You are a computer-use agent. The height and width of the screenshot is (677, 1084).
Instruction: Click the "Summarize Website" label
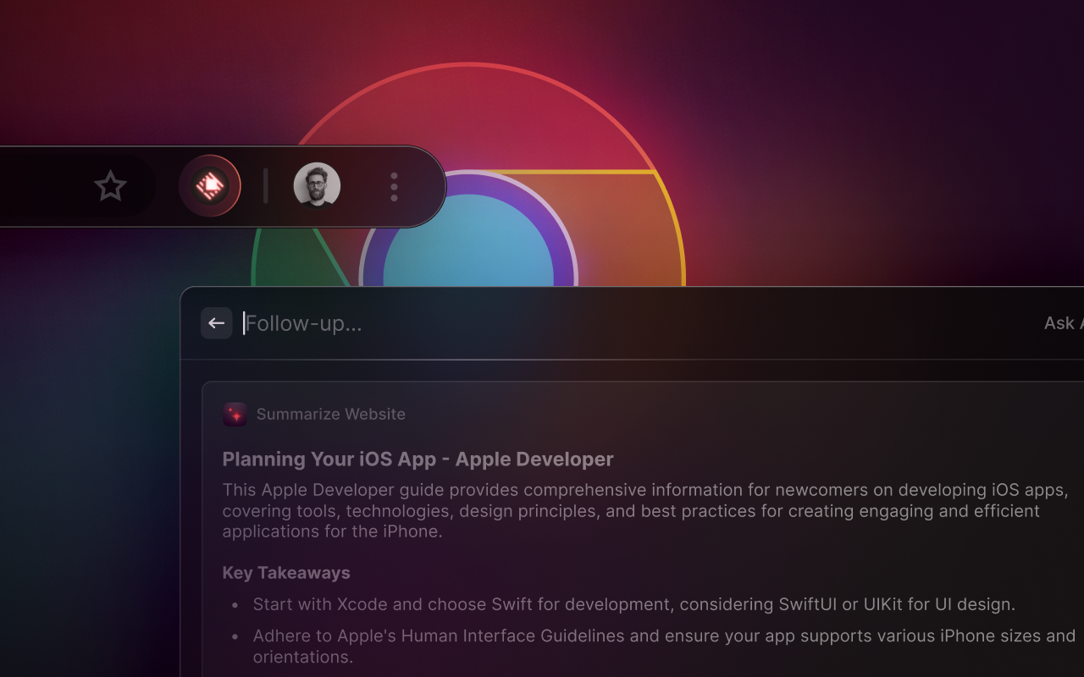[331, 414]
